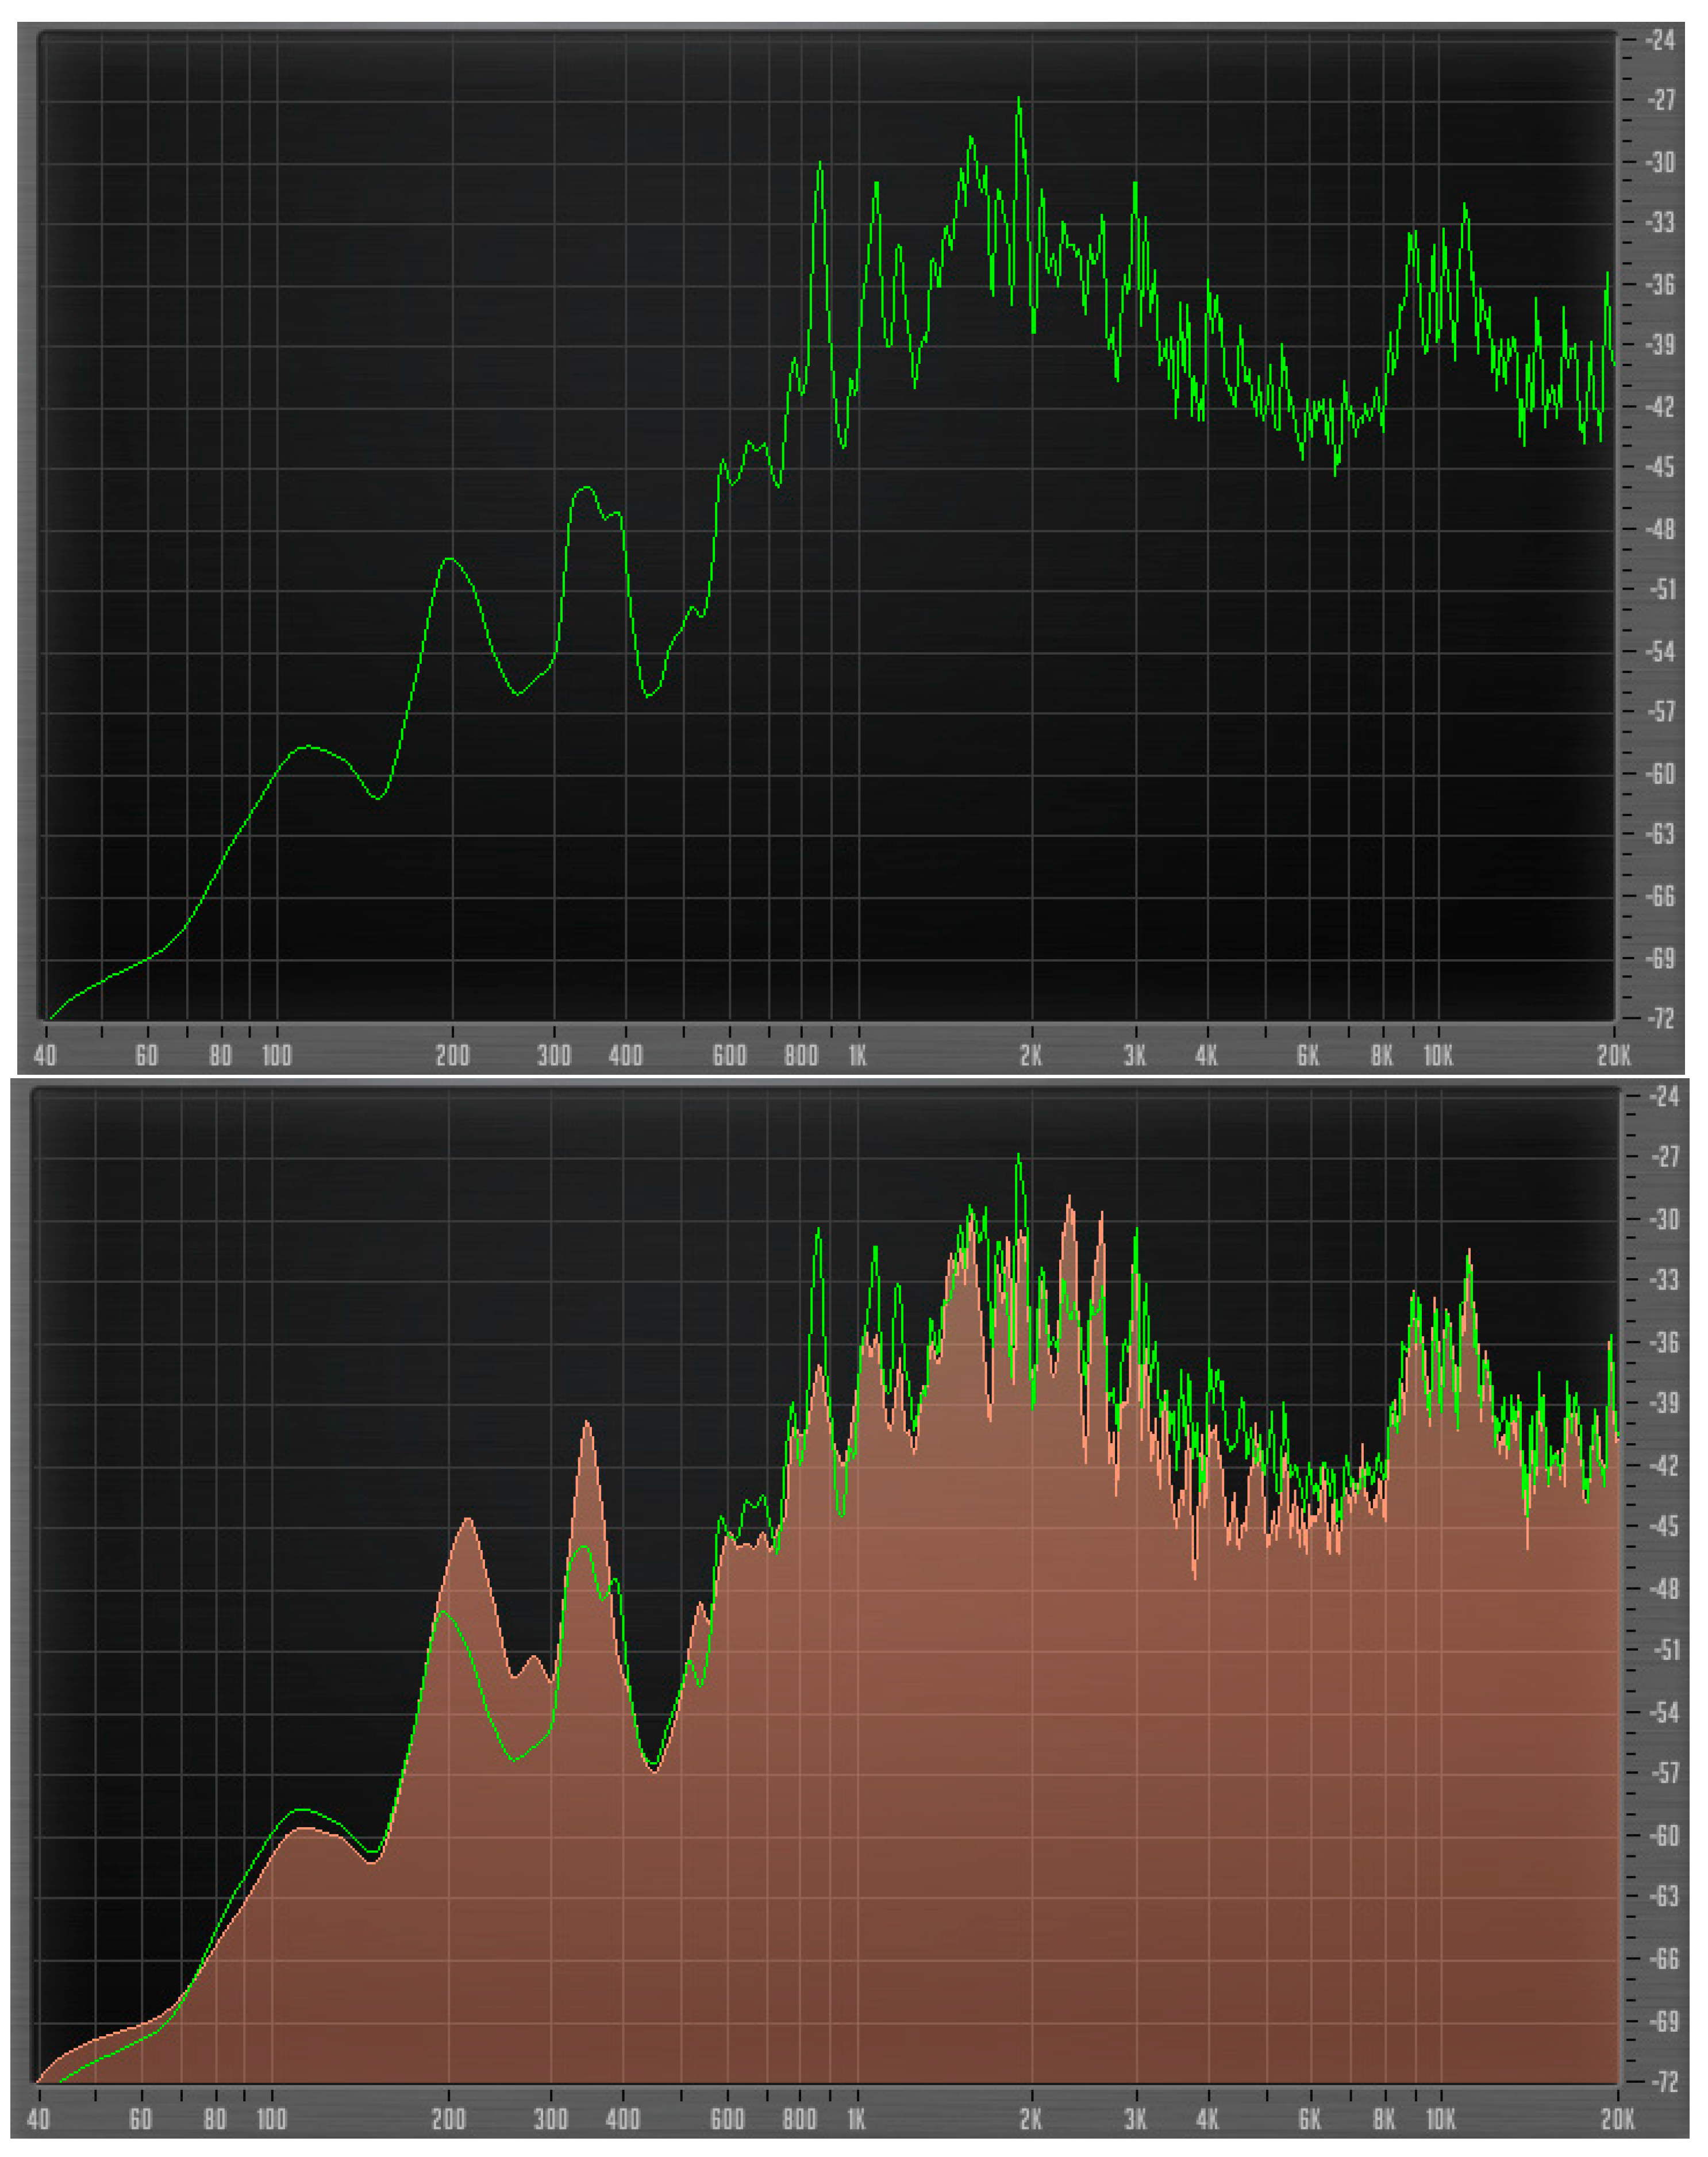Image resolution: width=1708 pixels, height=2157 pixels.
Task: Click orange peak near 350 Hz, bottom graph
Action: click(587, 1424)
